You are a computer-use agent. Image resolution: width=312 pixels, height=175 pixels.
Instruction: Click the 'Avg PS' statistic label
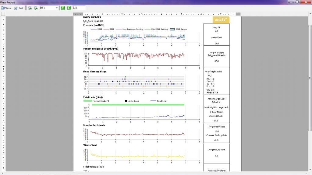pyautogui.click(x=217, y=28)
